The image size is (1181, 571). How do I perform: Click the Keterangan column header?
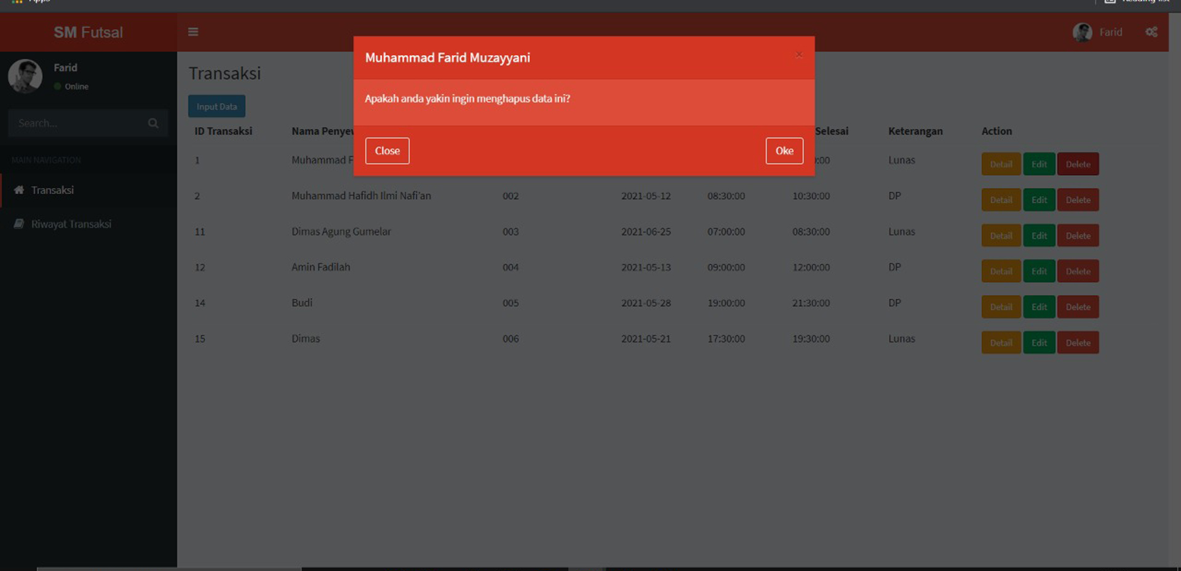click(915, 131)
